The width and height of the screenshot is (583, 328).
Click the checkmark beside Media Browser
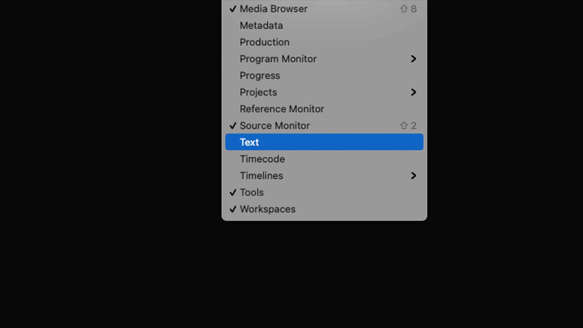pyautogui.click(x=233, y=9)
